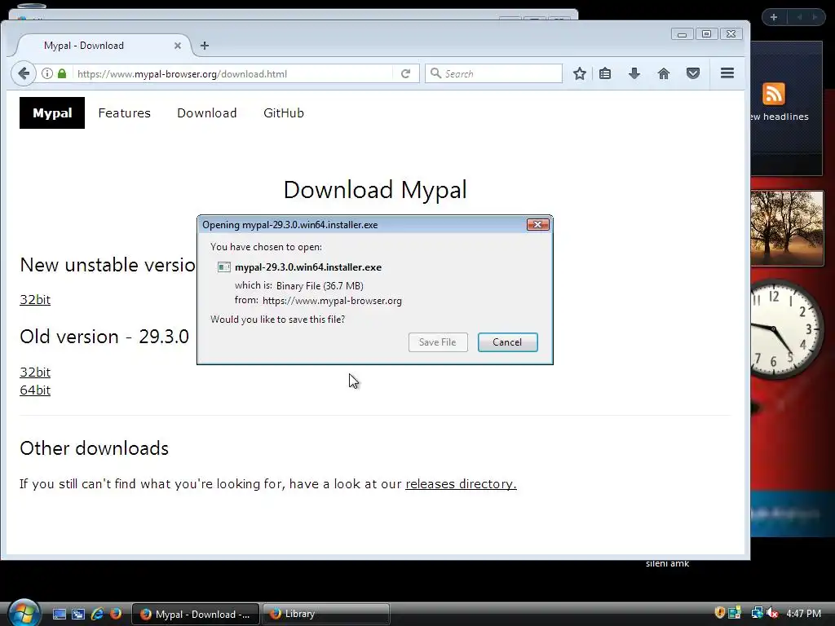Screen dimensions: 835x626
Task: Click the Other downloads heading
Action: click(x=95, y=448)
